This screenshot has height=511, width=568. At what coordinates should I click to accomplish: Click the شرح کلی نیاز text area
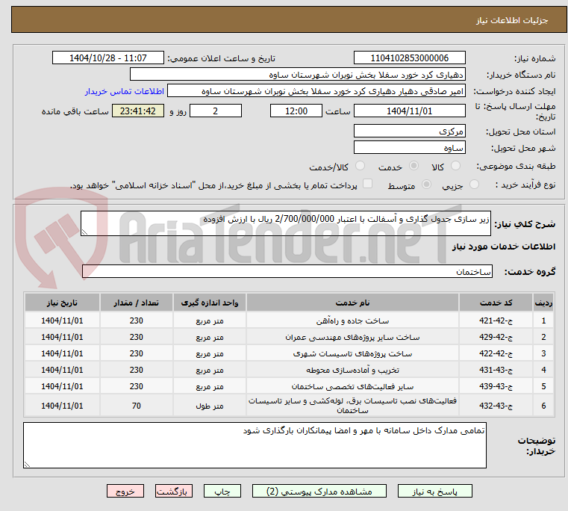(x=286, y=223)
